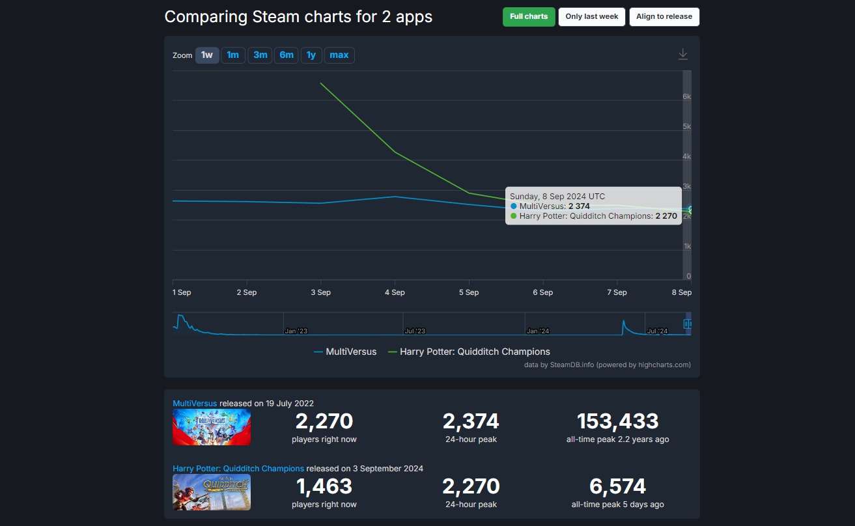Image resolution: width=855 pixels, height=526 pixels.
Task: Toggle Harry Potter: Quidditch Champions legend series
Action: [469, 352]
